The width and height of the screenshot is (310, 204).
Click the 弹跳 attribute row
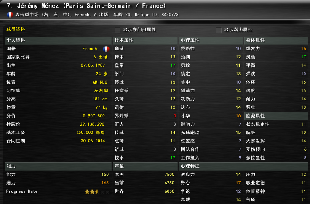coord(276,74)
